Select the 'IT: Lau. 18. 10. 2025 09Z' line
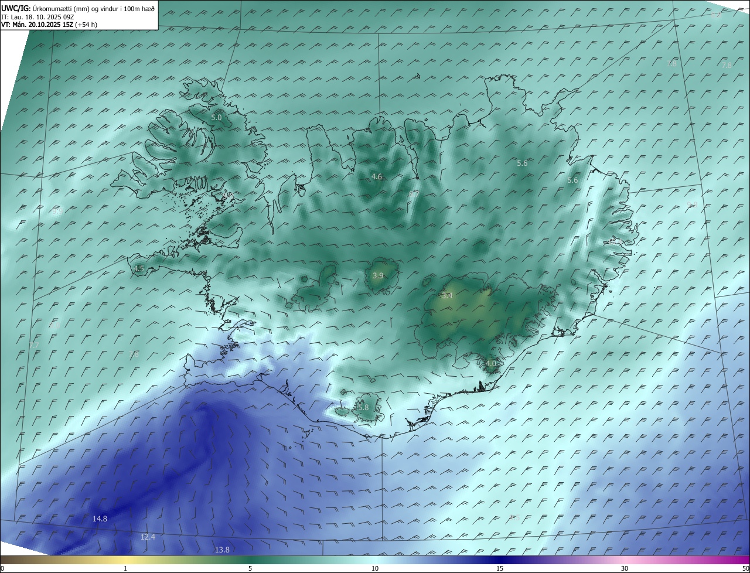 pyautogui.click(x=37, y=16)
